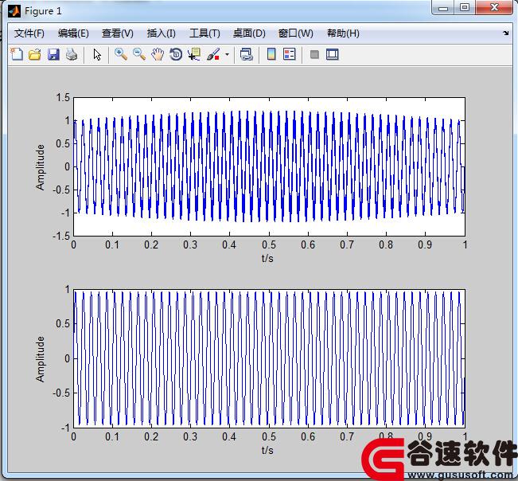Click the -1.5 tick label on upper plot
The height and width of the screenshot is (481, 518).
point(61,236)
